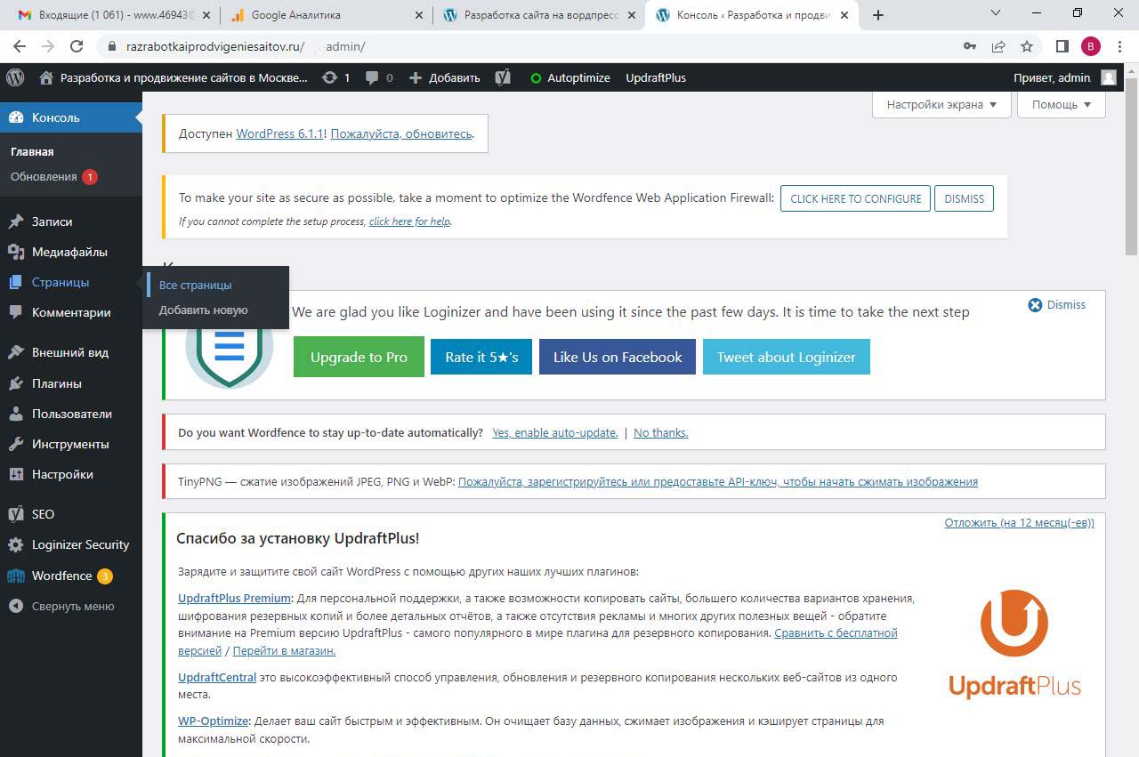The width and height of the screenshot is (1139, 757).
Task: Click the page vertical scrollbar
Action: (1131, 160)
